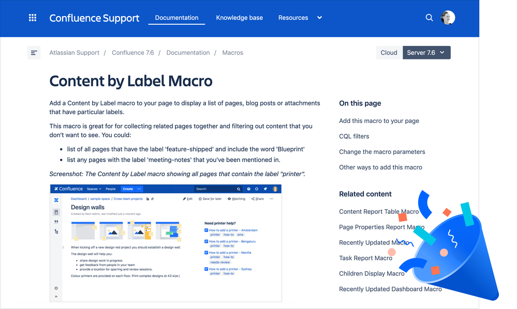Viewport: 517px width, 309px height.
Task: Open the user profile avatar menu
Action: 448,18
